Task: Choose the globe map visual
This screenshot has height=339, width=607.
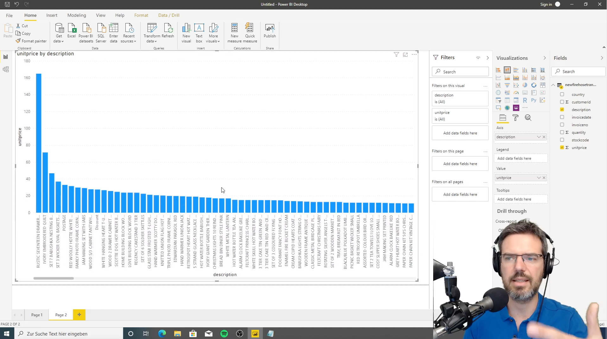Action: (498, 93)
